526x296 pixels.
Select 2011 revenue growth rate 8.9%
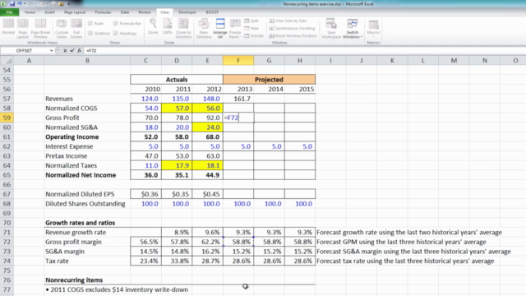(x=177, y=232)
